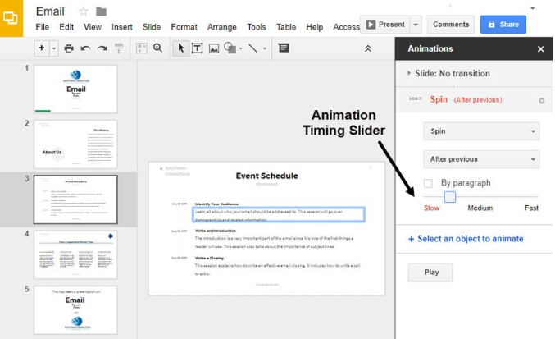Select the Shape tool
Viewport: 555px width, 339px height.
[230, 48]
